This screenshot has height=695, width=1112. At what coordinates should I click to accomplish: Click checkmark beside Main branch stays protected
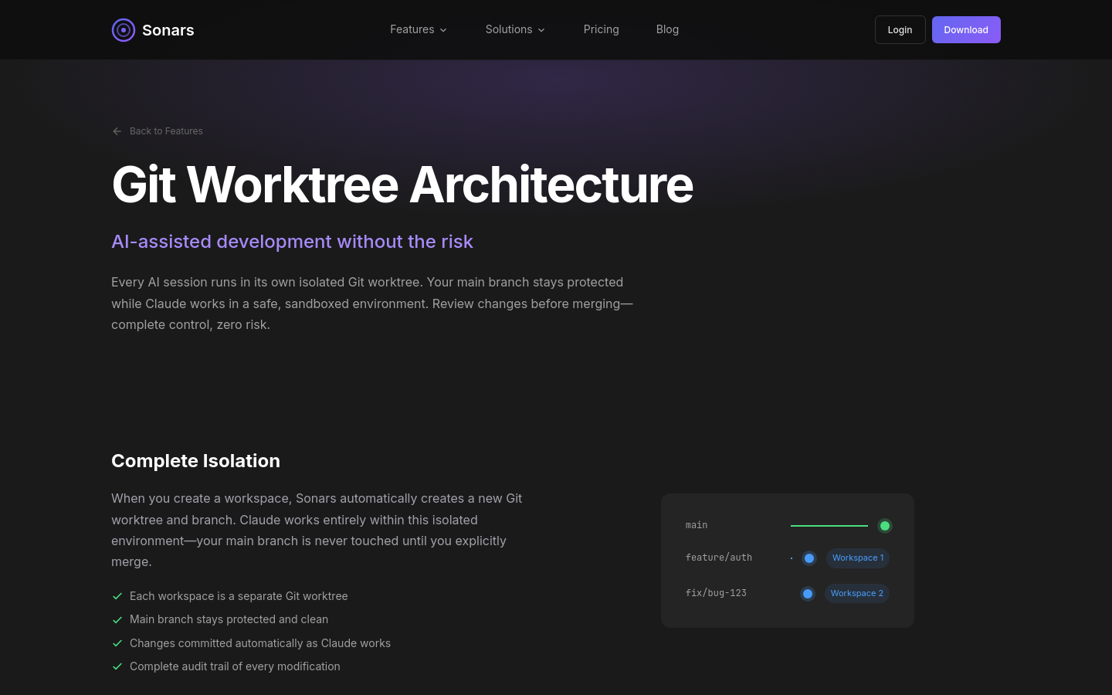pyautogui.click(x=117, y=619)
